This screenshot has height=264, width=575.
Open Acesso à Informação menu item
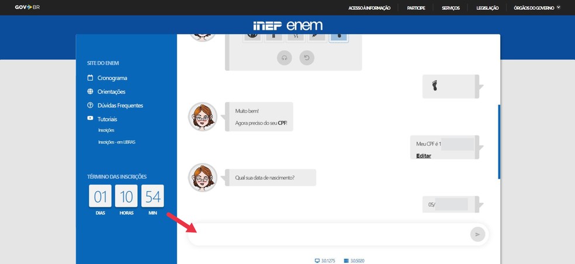pyautogui.click(x=369, y=8)
